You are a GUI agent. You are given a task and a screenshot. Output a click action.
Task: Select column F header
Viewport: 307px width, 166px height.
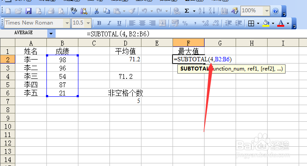tap(188, 43)
